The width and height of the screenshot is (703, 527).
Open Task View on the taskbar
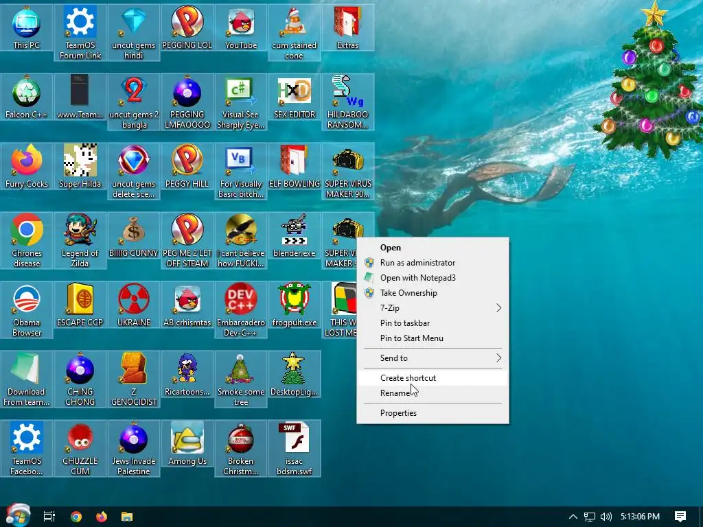pos(49,517)
